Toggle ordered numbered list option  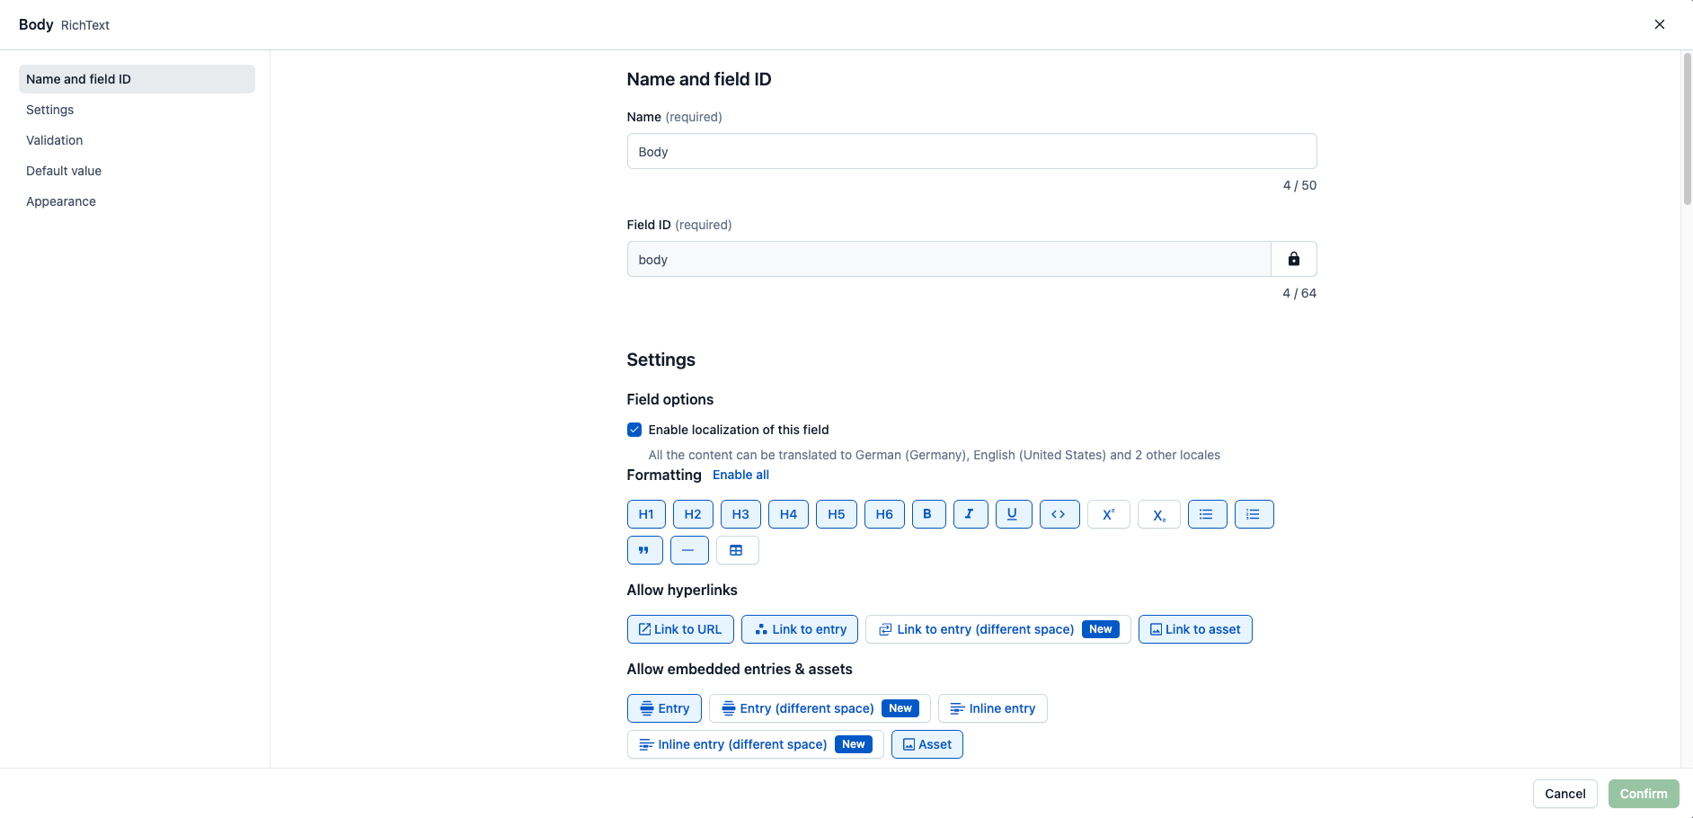(x=1254, y=514)
